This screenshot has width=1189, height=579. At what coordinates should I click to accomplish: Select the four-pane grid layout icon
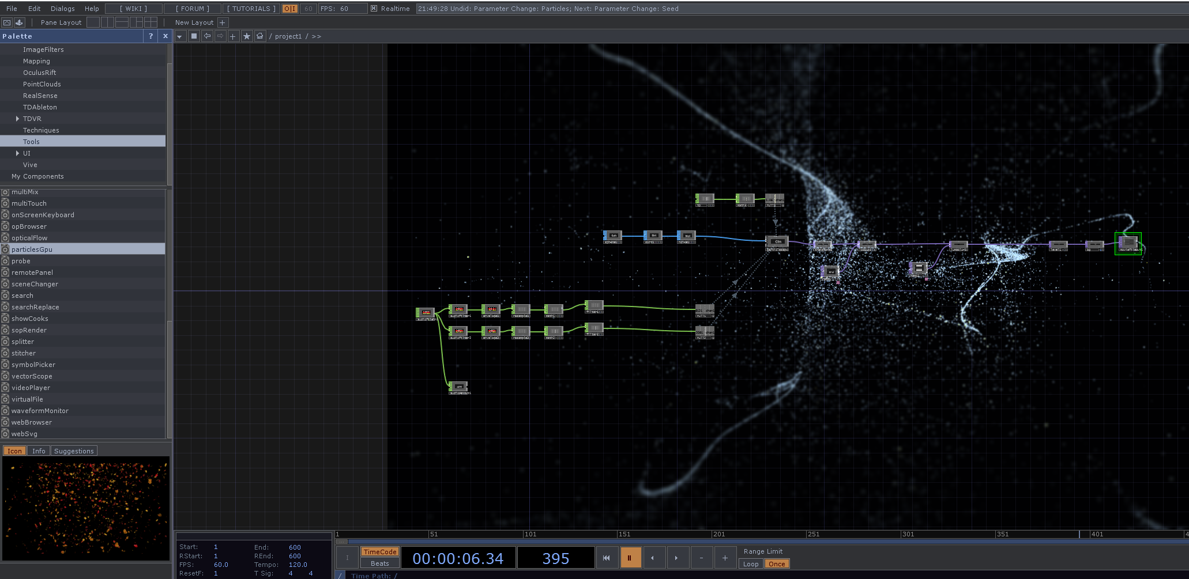tap(150, 22)
